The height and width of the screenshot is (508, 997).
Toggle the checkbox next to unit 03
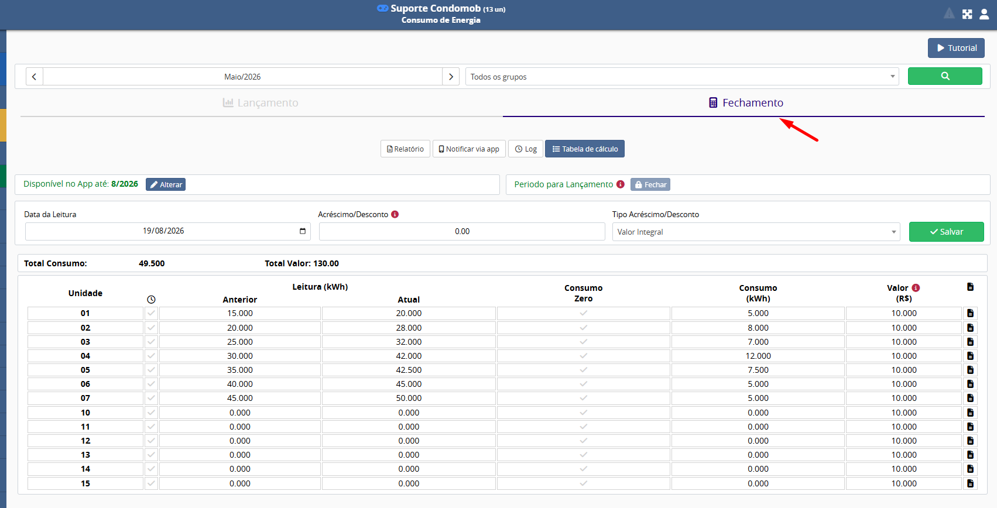click(x=151, y=342)
